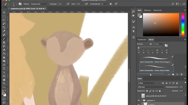Viewport: 188px width, 105px height.
Task: Toggle visibility of суррикат 4 group
Action: click(139, 100)
